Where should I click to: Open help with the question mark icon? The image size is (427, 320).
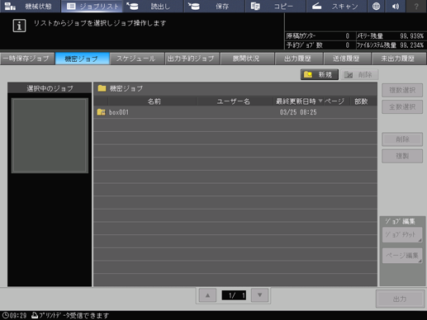416,6
